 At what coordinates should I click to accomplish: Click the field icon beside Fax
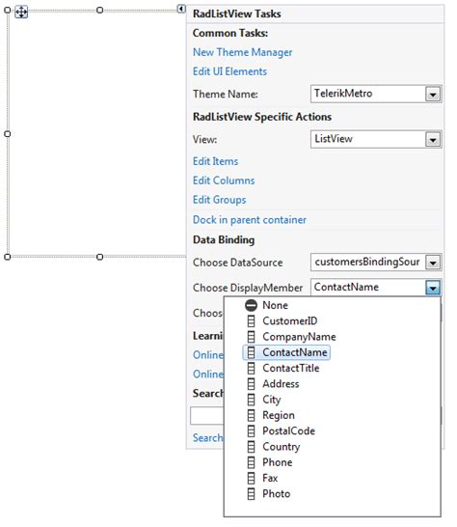point(251,478)
